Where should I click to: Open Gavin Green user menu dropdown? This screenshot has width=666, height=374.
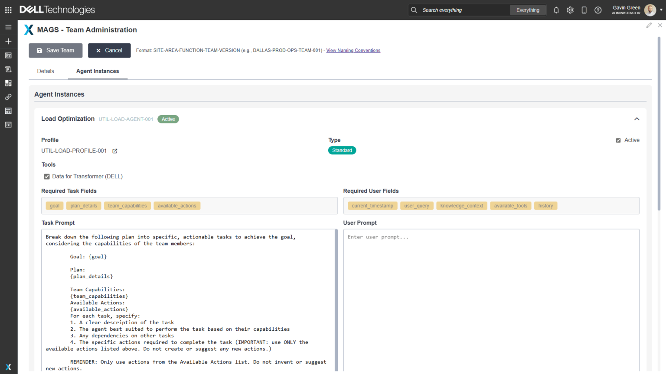661,10
